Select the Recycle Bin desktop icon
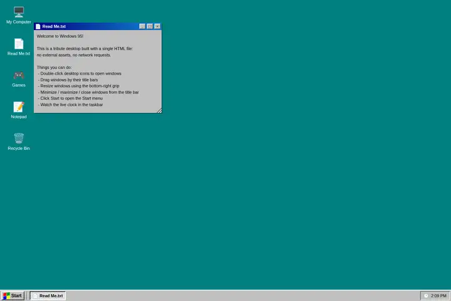 19,142
